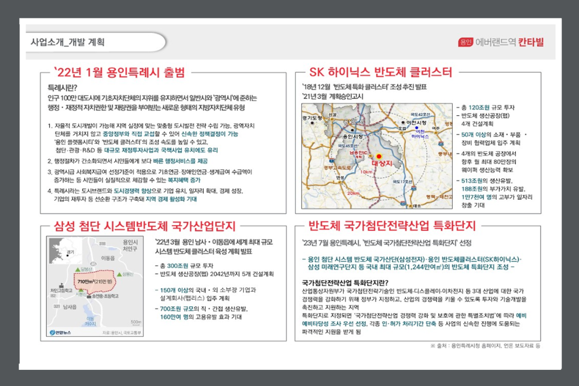The image size is (579, 386).
Task: Click the '※ 출처 : 용인특례시청 홈페이지' footnote
Action: (x=485, y=345)
